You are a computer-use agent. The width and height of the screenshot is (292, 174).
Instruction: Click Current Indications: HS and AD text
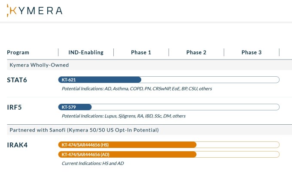pyautogui.click(x=93, y=163)
